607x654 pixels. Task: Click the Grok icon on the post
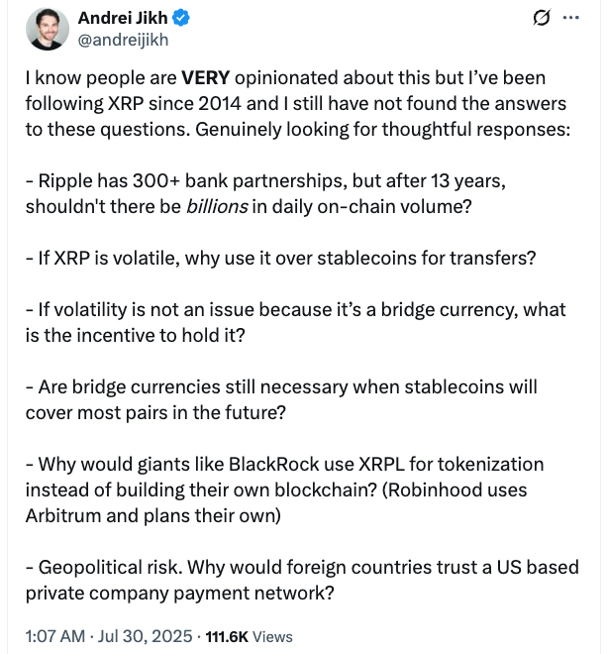(x=542, y=18)
